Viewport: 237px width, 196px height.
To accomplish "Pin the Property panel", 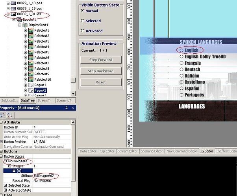I will pyautogui.click(x=67, y=108).
